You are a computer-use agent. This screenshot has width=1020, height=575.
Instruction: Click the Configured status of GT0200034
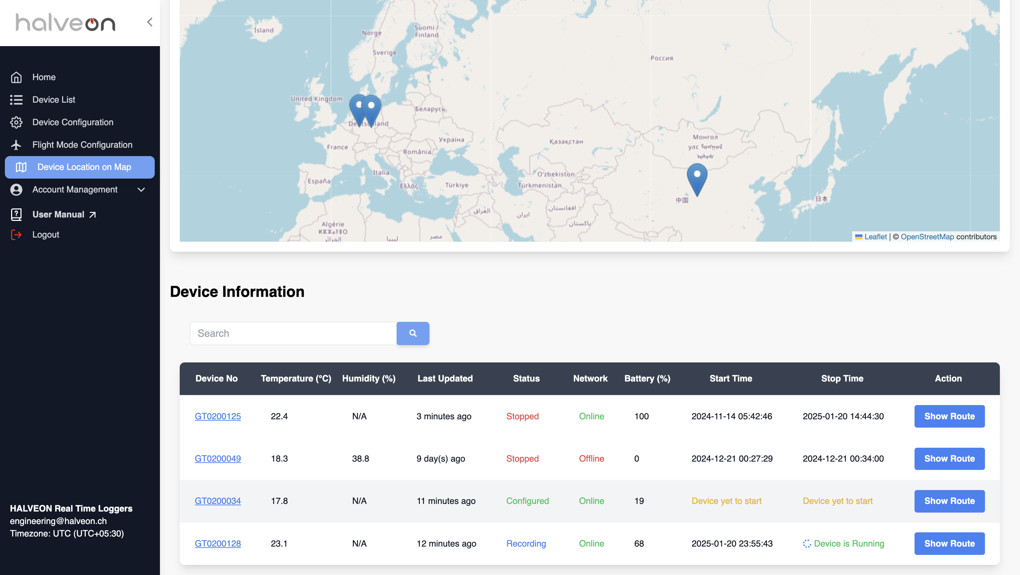527,501
